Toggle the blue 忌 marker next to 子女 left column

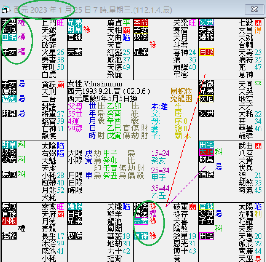[22, 83]
